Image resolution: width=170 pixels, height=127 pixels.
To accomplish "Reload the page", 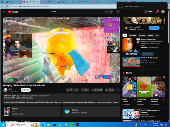I will click(x=7, y=6).
